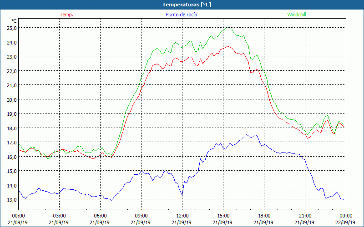Click the 21:00 time axis label
The width and height of the screenshot is (364, 227).
[x=305, y=216]
